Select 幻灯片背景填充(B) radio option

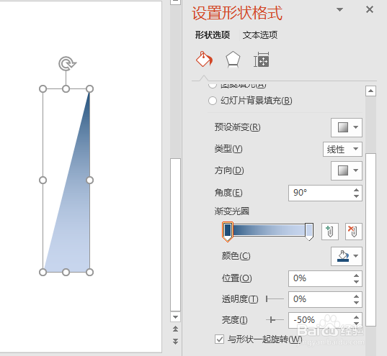[213, 101]
